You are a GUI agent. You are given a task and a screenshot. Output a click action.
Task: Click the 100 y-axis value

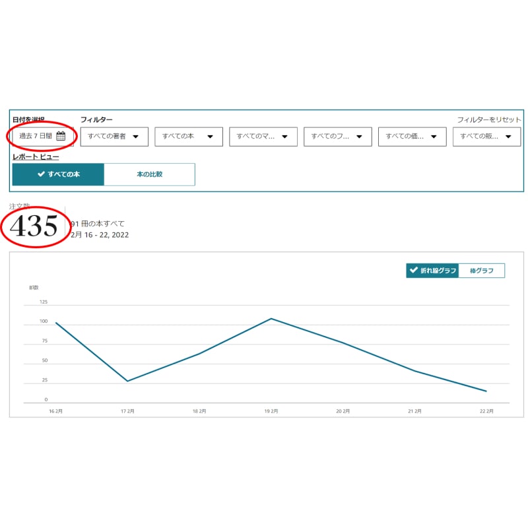click(x=44, y=321)
